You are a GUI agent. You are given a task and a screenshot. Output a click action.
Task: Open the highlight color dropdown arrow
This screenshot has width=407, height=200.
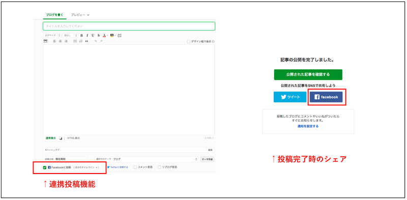coord(115,36)
